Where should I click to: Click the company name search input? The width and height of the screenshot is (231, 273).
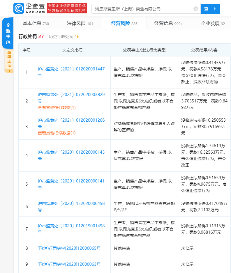click(x=143, y=9)
